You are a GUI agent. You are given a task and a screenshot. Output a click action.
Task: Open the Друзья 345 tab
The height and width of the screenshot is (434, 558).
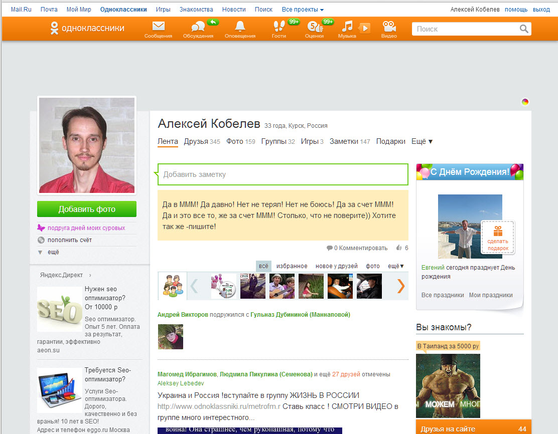click(x=202, y=141)
